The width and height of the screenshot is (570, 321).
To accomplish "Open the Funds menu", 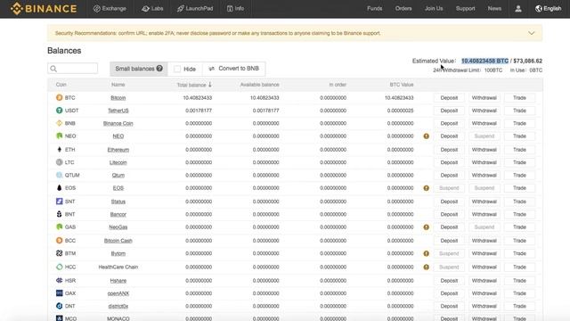I will (374, 8).
